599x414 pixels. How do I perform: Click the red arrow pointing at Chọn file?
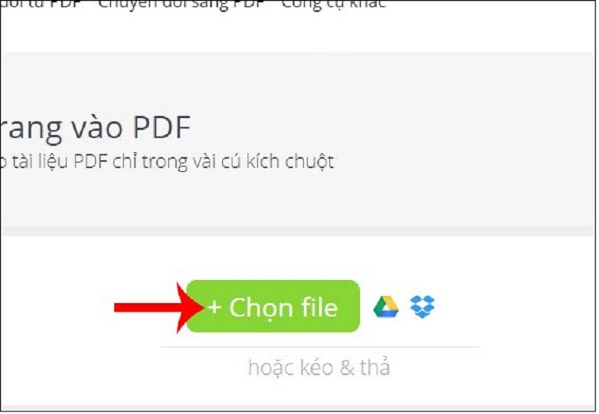pos(159,308)
